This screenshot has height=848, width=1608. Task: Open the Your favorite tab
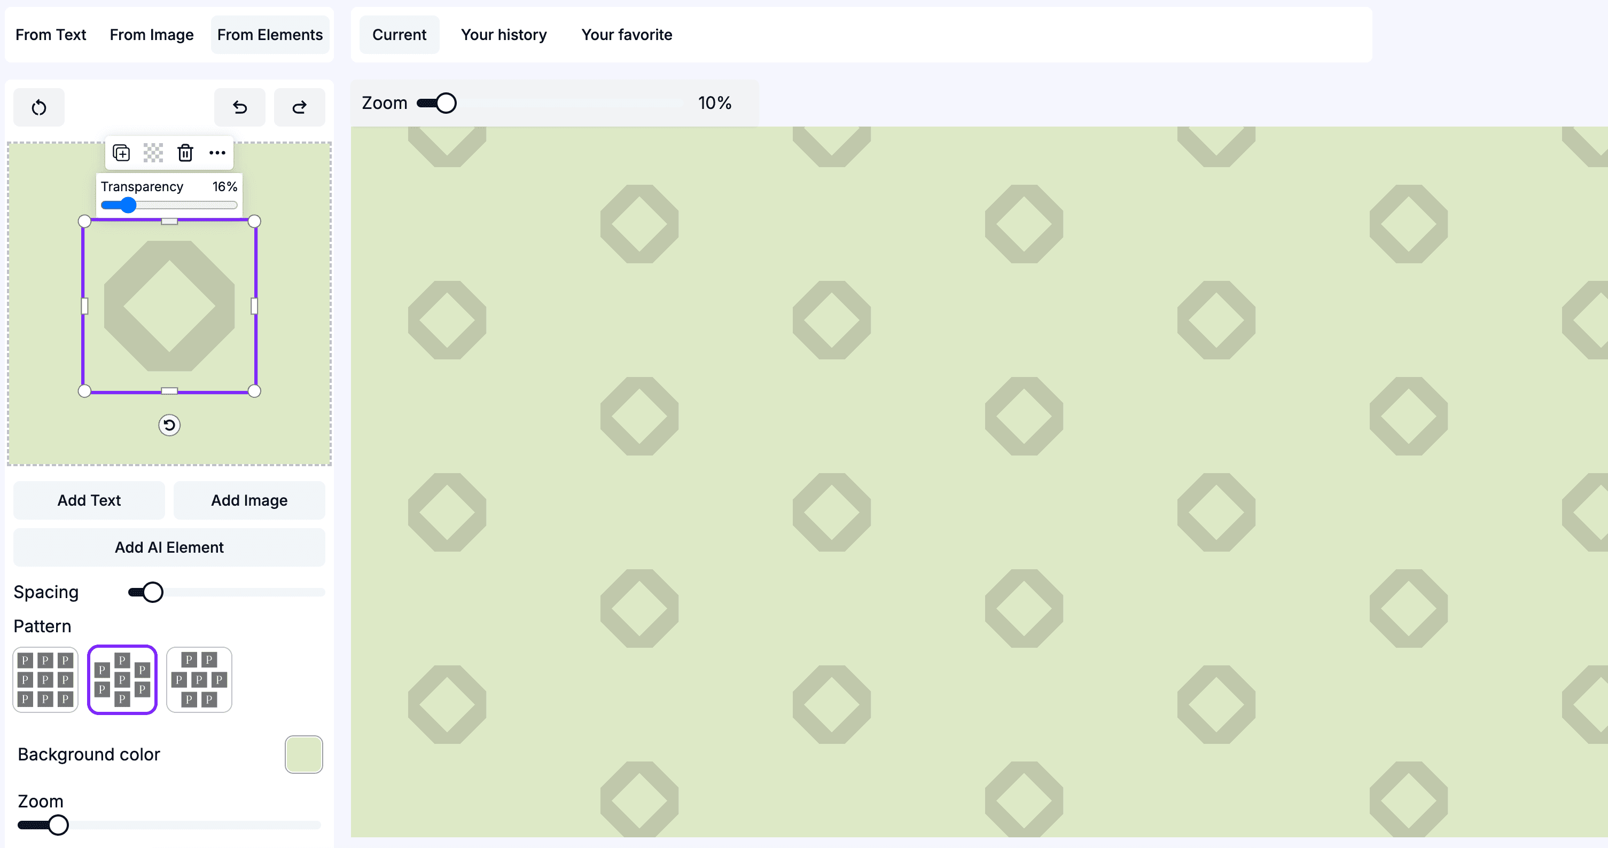pos(627,35)
